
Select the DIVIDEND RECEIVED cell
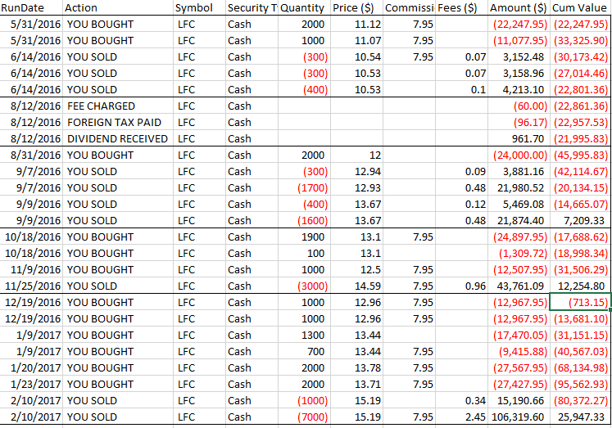pyautogui.click(x=118, y=138)
